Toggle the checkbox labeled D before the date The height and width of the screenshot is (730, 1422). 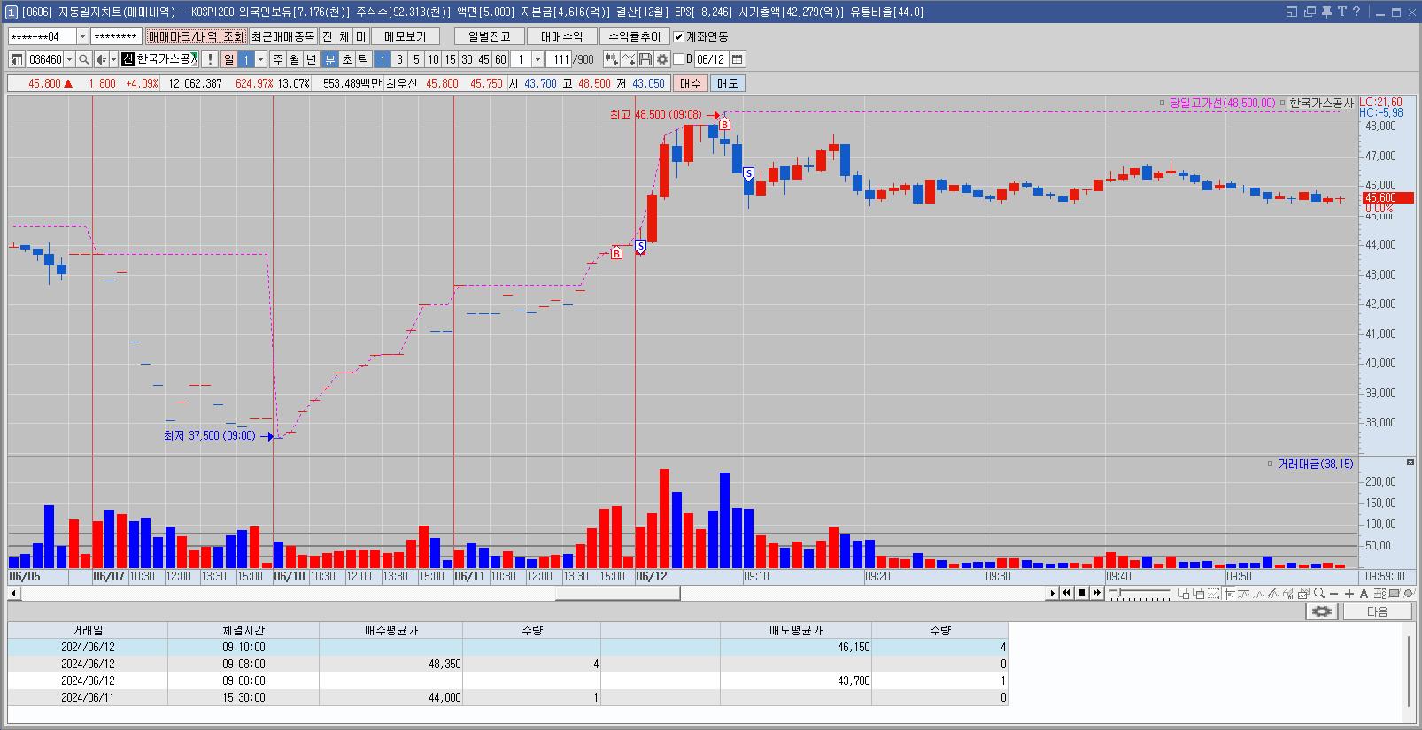point(678,59)
